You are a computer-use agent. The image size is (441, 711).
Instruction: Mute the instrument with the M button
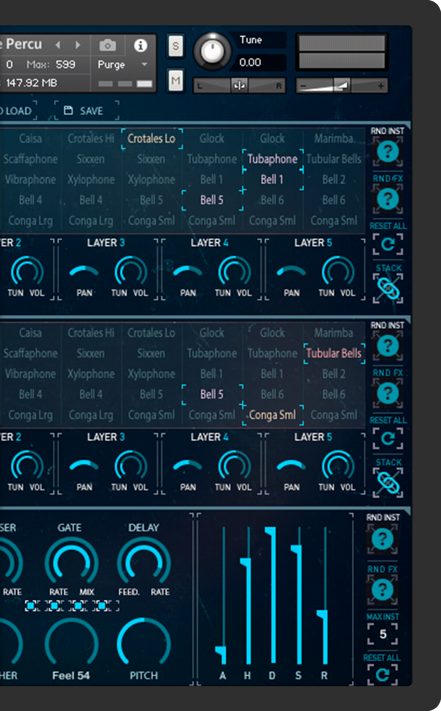[x=176, y=80]
